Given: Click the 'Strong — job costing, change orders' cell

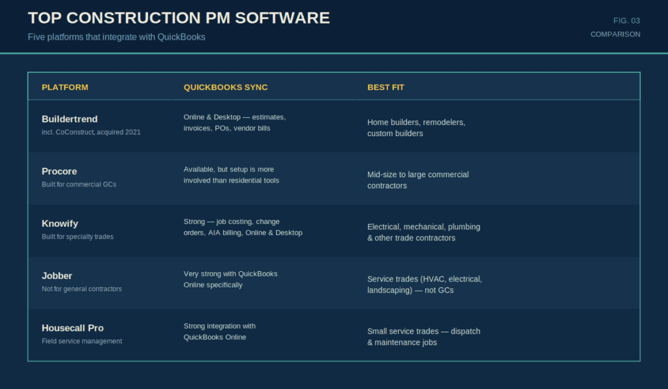Looking at the screenshot, I should tap(243, 227).
